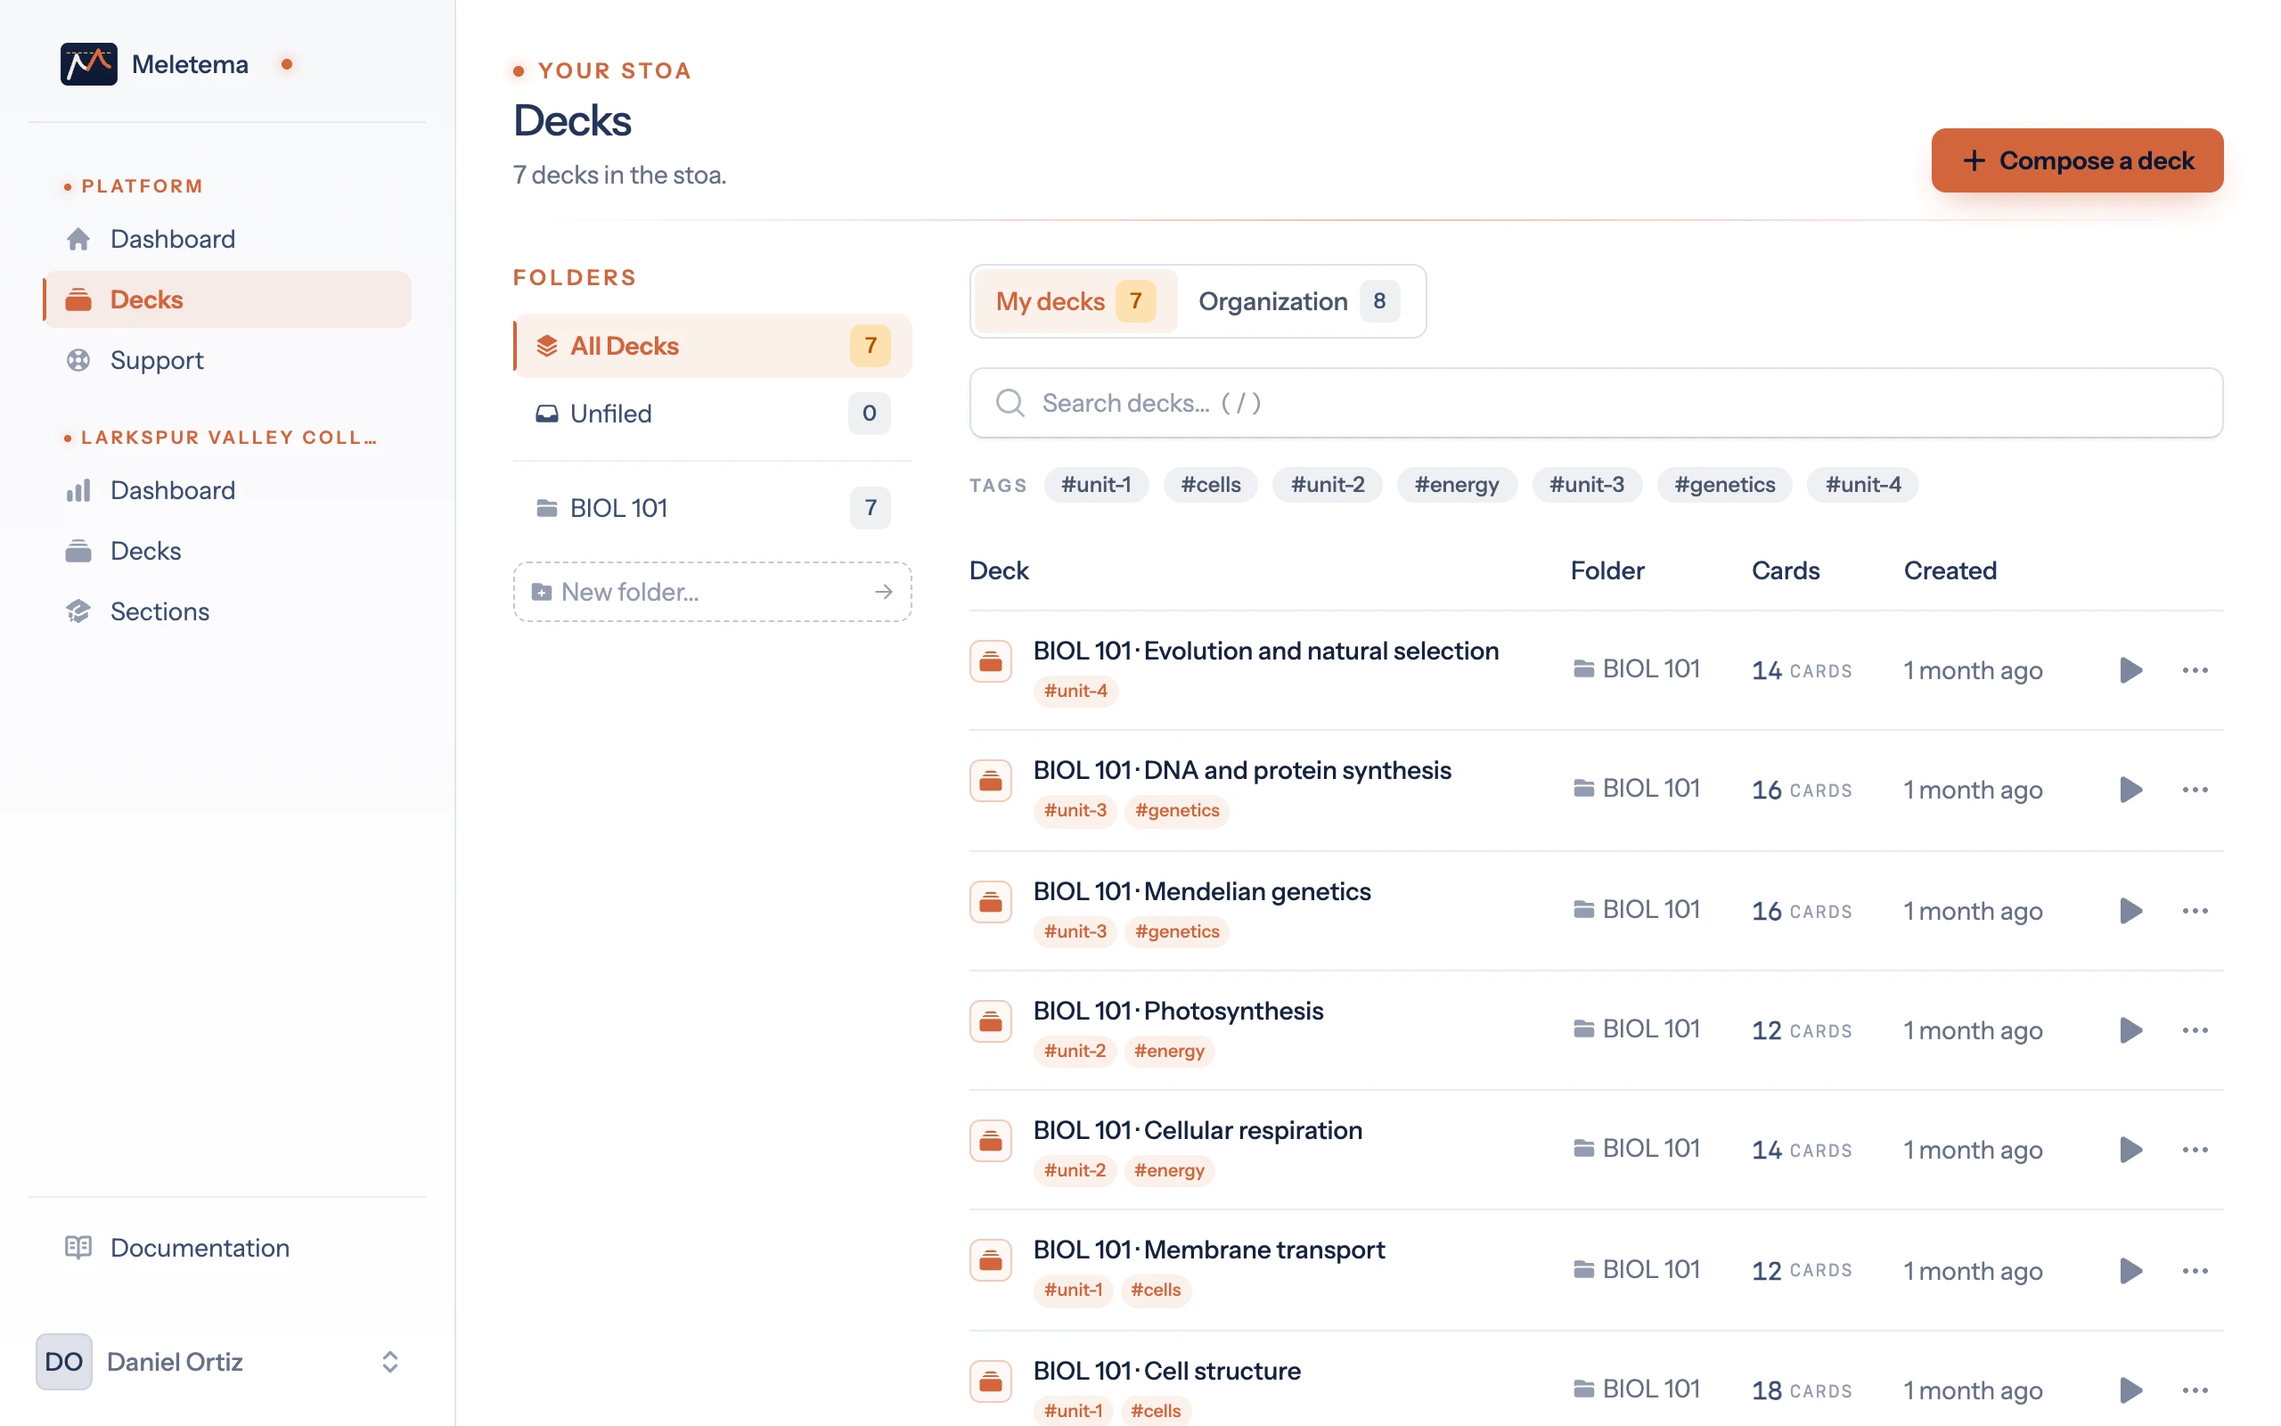
Task: Expand the Daniel Ortiz account switcher
Action: pyautogui.click(x=390, y=1362)
